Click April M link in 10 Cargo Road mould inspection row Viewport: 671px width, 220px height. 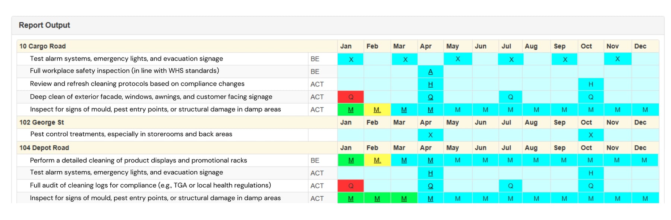coord(430,110)
